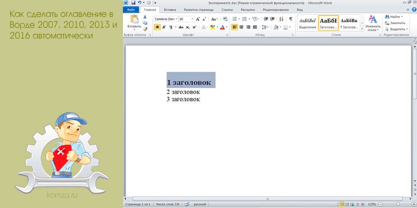Select the Format Painter brush icon

pos(145,29)
